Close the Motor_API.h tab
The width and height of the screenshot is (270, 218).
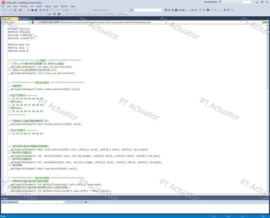[x=16, y=19]
